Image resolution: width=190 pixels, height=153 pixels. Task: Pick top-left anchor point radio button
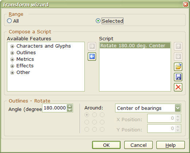[87, 115]
